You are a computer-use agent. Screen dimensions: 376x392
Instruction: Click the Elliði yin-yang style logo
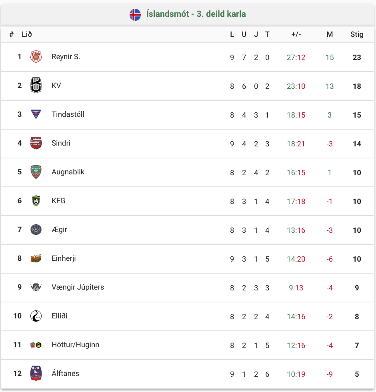(x=36, y=316)
